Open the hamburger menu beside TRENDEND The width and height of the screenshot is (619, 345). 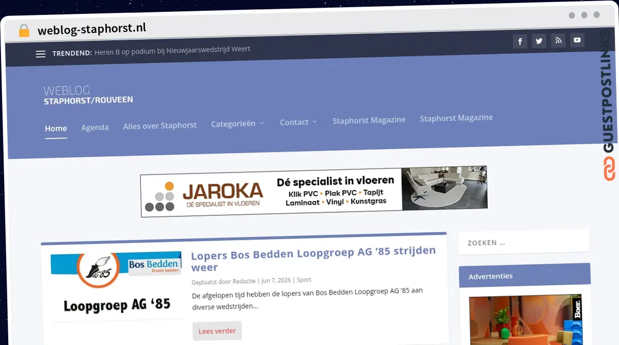point(40,54)
